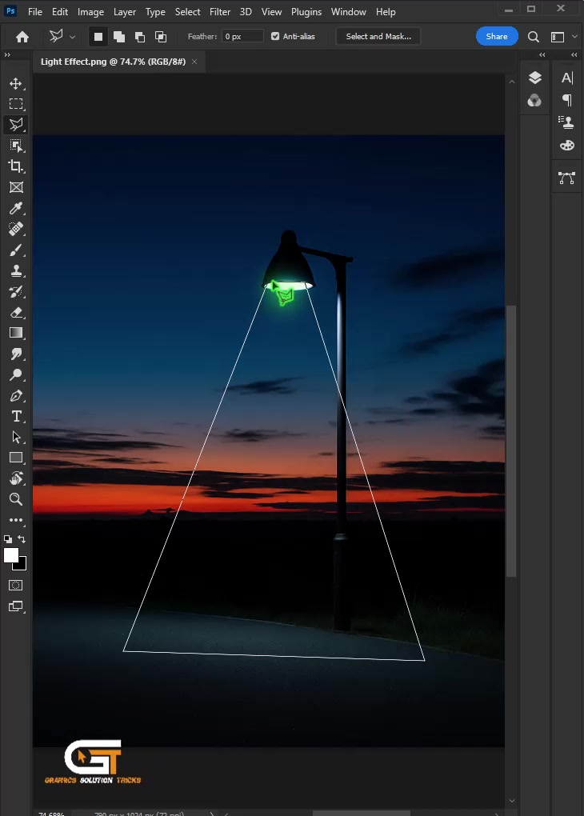Viewport: 584px width, 816px height.
Task: Select the Clone Stamp tool
Action: click(16, 270)
